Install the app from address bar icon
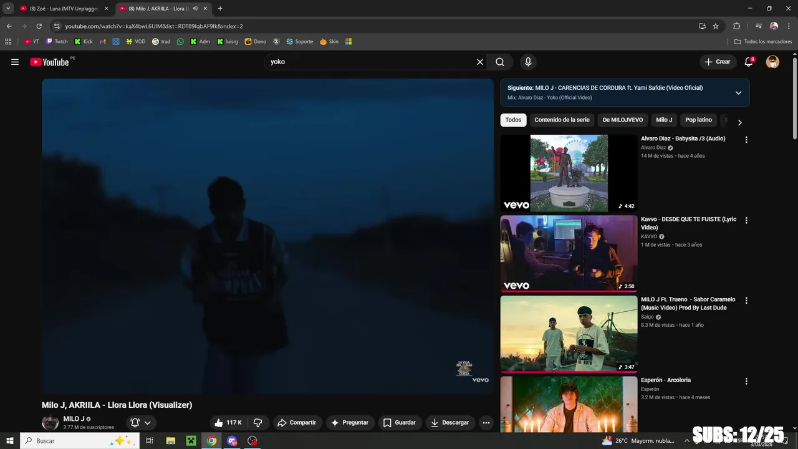The height and width of the screenshot is (449, 798). (x=702, y=26)
